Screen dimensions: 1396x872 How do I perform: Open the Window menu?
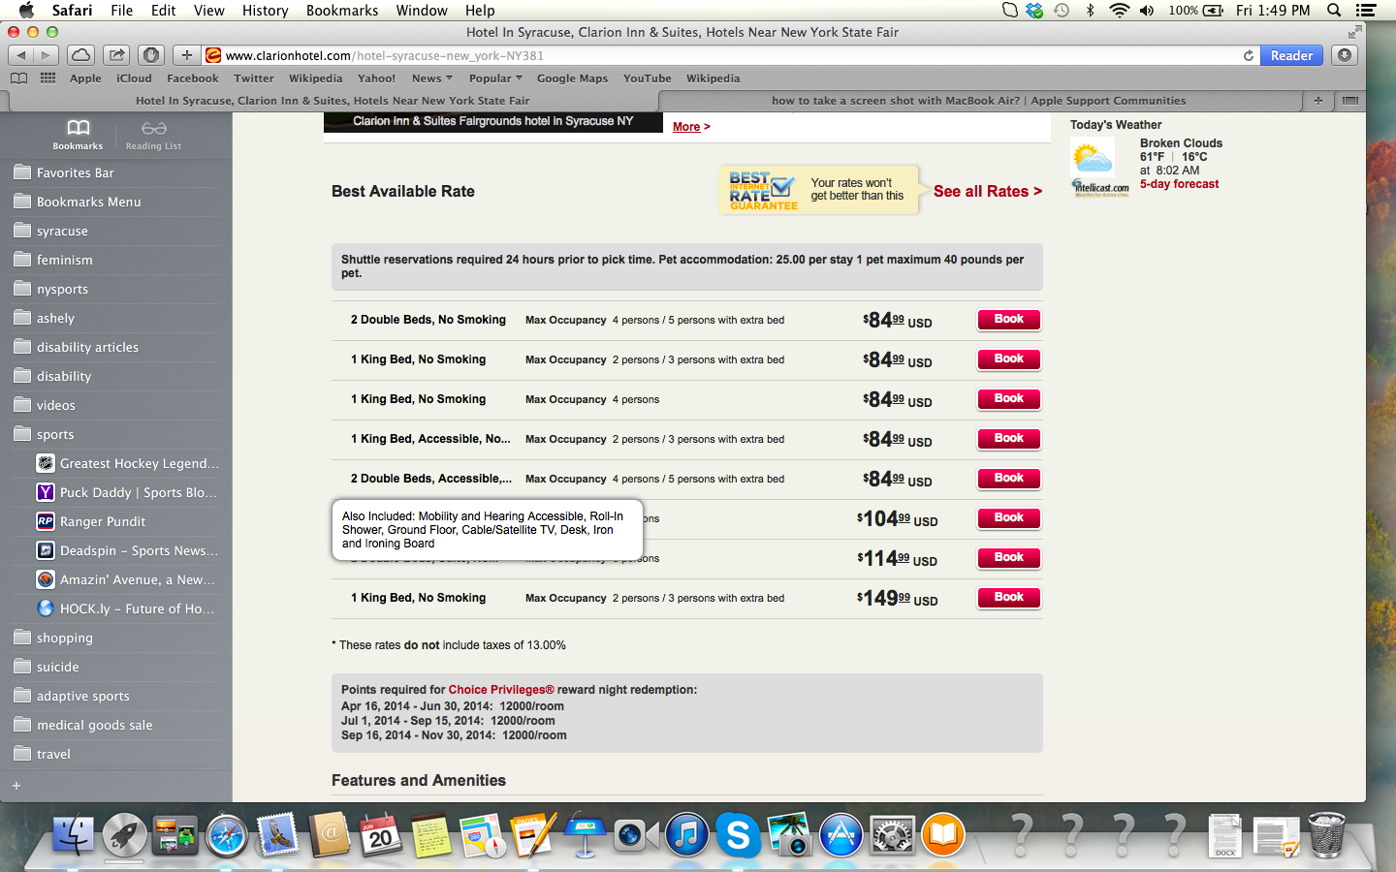click(x=422, y=11)
